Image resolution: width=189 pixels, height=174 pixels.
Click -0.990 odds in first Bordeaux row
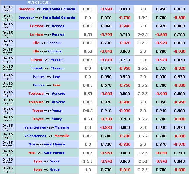106,9
